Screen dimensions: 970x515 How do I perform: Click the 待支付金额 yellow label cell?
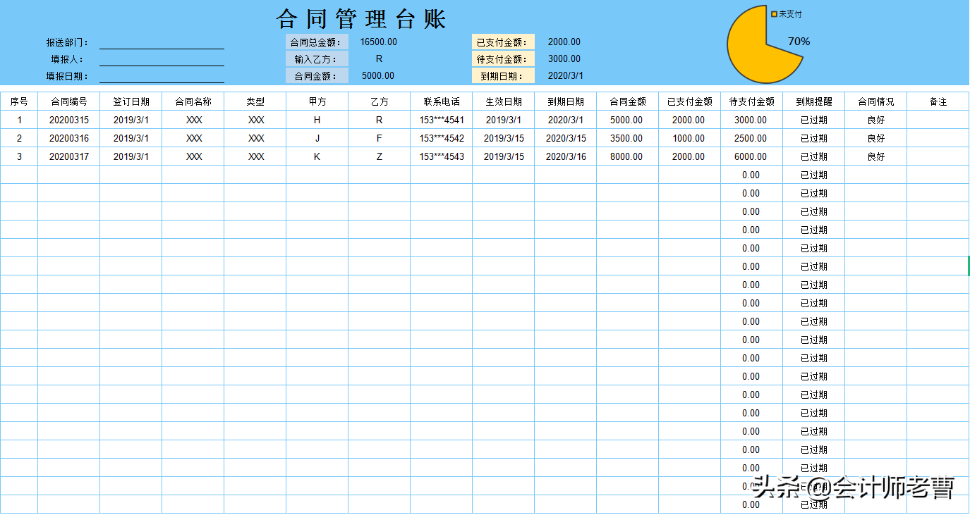pos(502,58)
